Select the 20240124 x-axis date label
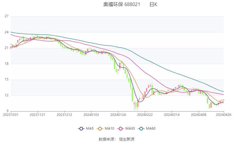233x142 pixels. click(x=118, y=115)
